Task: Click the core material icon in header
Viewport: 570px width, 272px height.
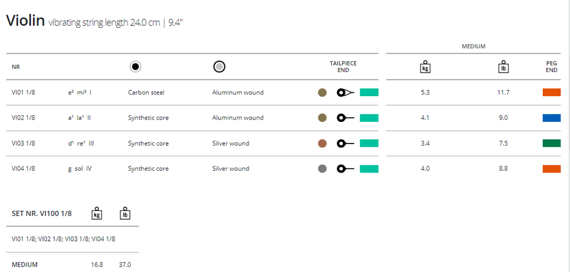Action: [x=135, y=67]
